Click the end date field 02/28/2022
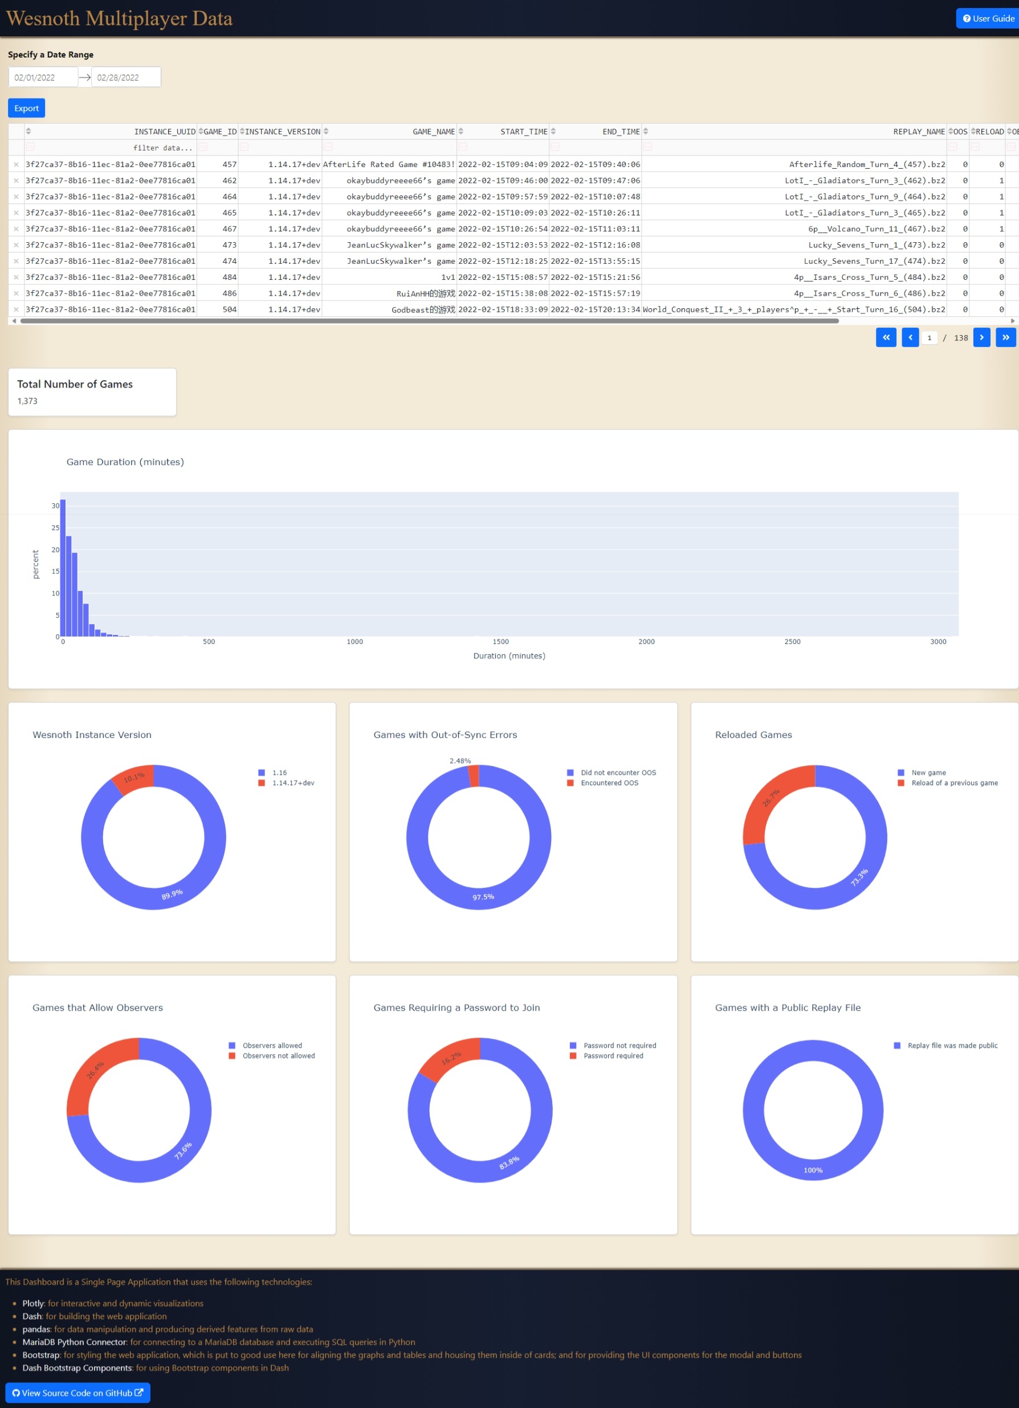1019x1408 pixels. [x=126, y=77]
